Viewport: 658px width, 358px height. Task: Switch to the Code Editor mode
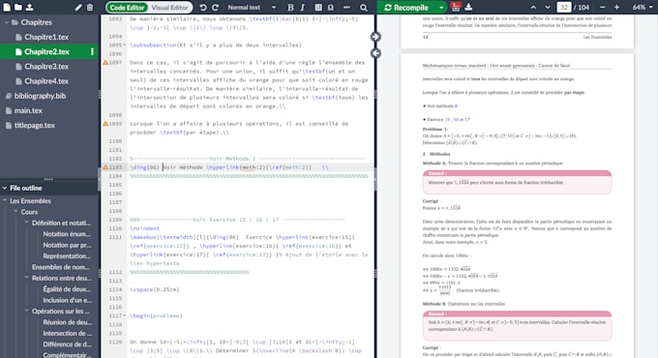(x=127, y=8)
